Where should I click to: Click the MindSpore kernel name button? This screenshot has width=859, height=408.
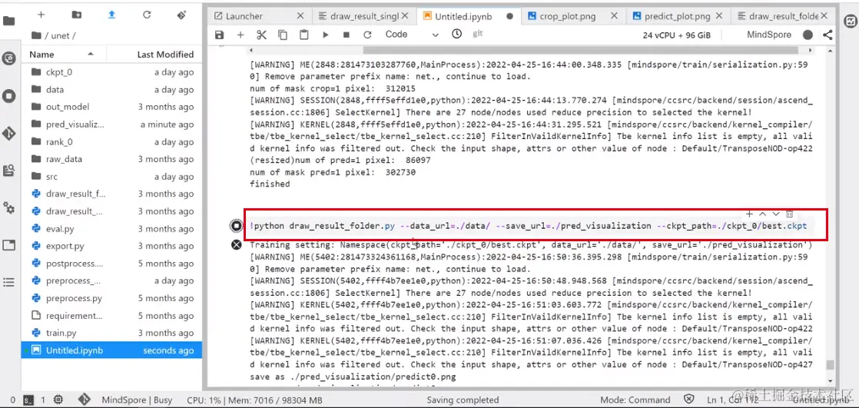(x=769, y=35)
